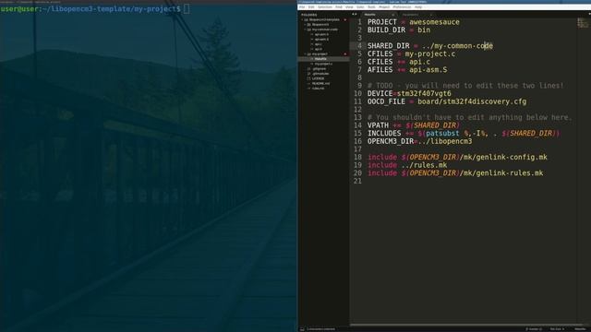Image resolution: width=591 pixels, height=332 pixels.
Task: Click line number 12 in the gutter
Action: [x=357, y=110]
